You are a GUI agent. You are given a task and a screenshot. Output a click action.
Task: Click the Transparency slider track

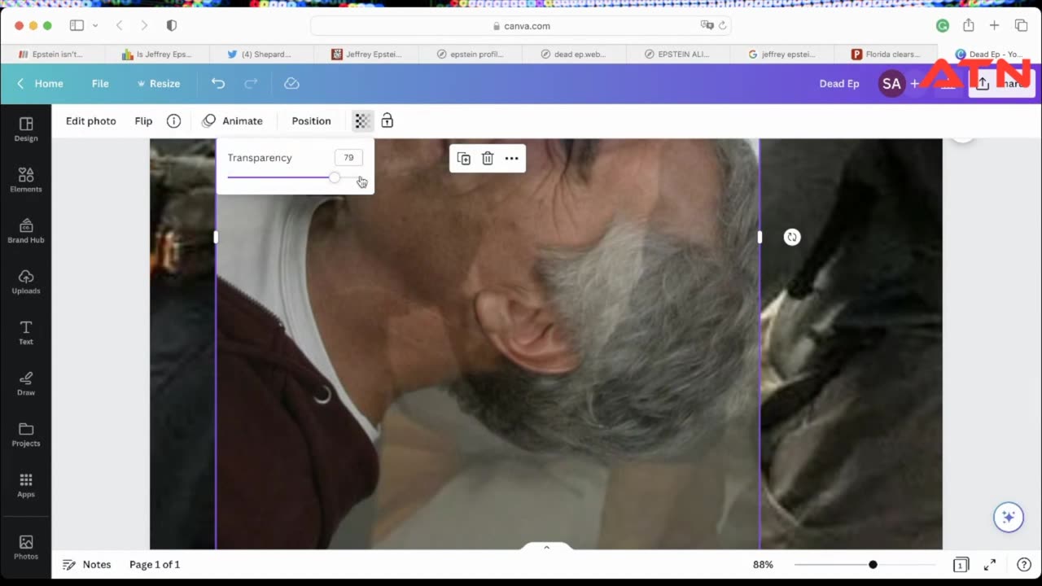[x=295, y=177]
